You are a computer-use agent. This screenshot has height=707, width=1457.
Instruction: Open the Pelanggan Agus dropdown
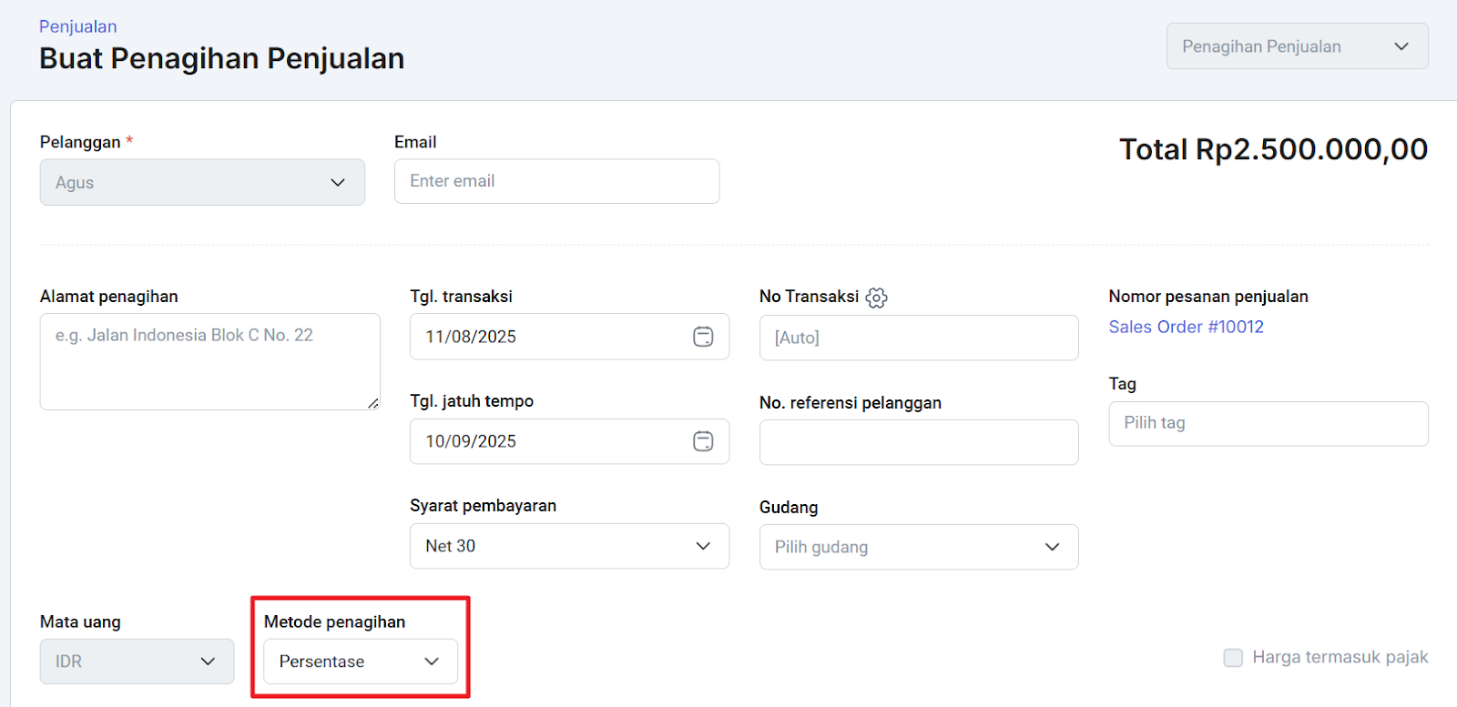click(202, 182)
